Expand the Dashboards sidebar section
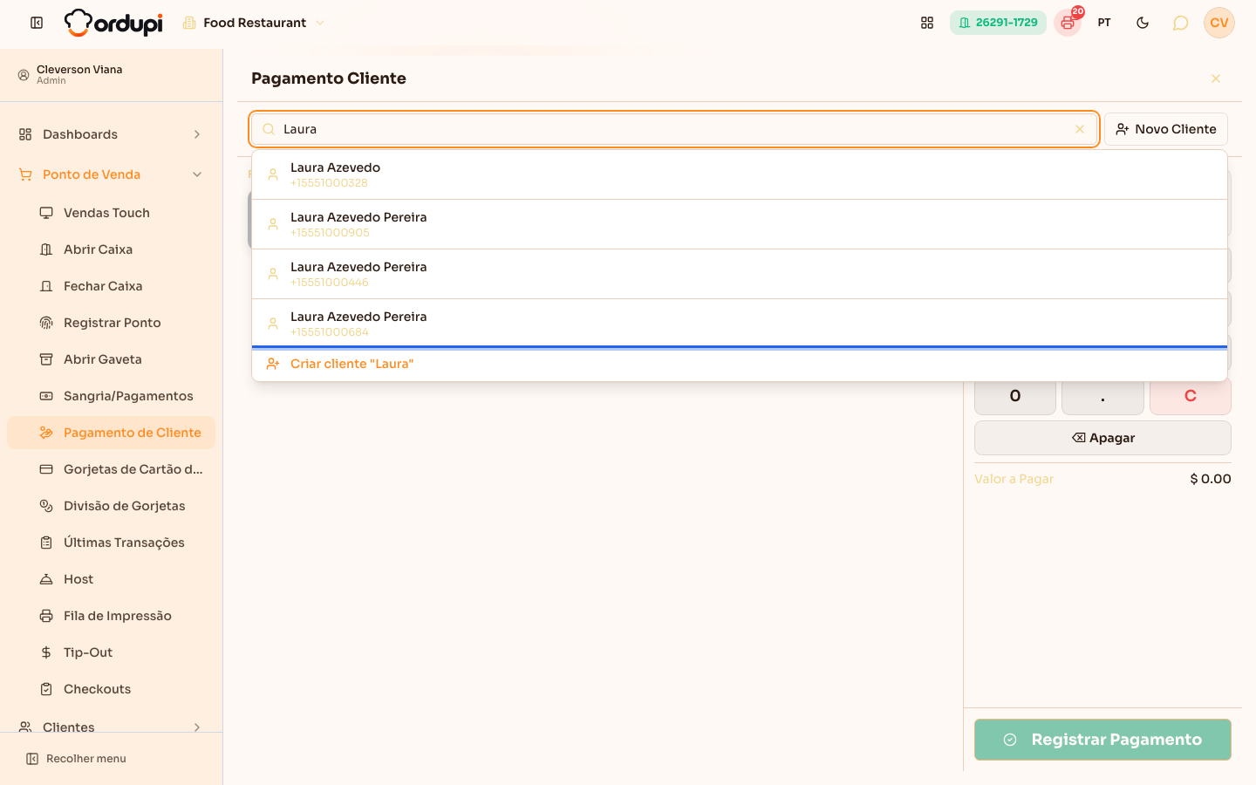 click(112, 134)
